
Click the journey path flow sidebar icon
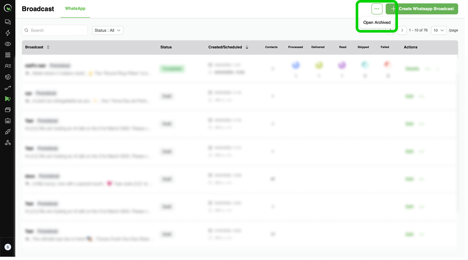pyautogui.click(x=8, y=88)
